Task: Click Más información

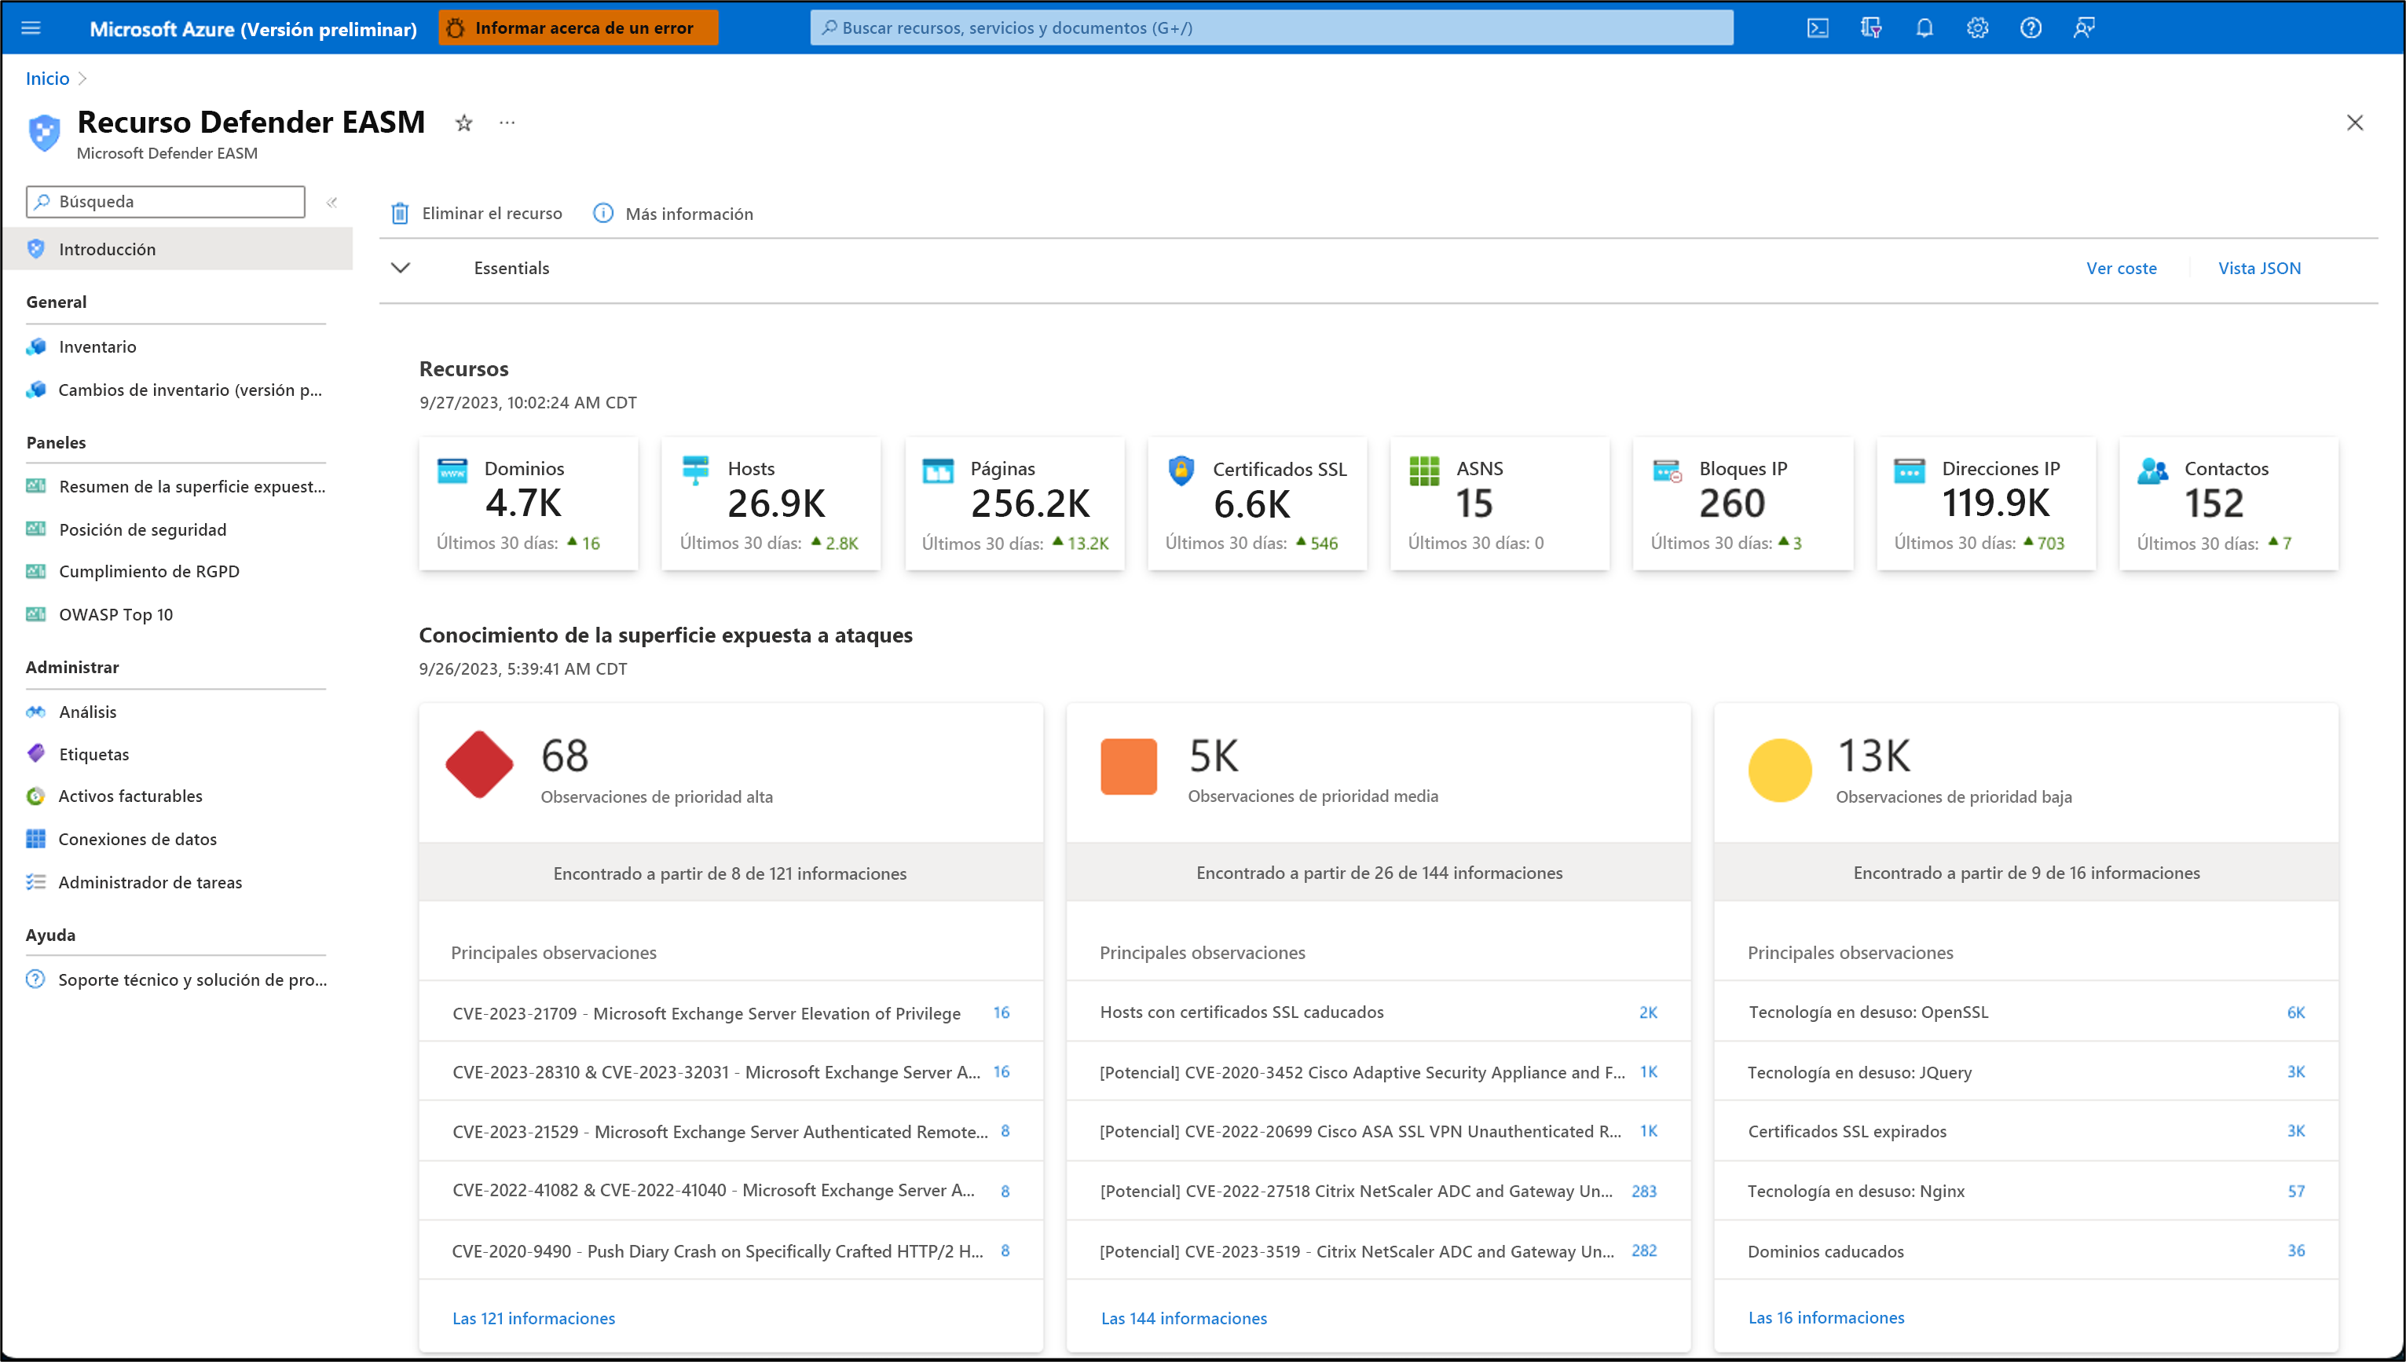Action: (673, 214)
